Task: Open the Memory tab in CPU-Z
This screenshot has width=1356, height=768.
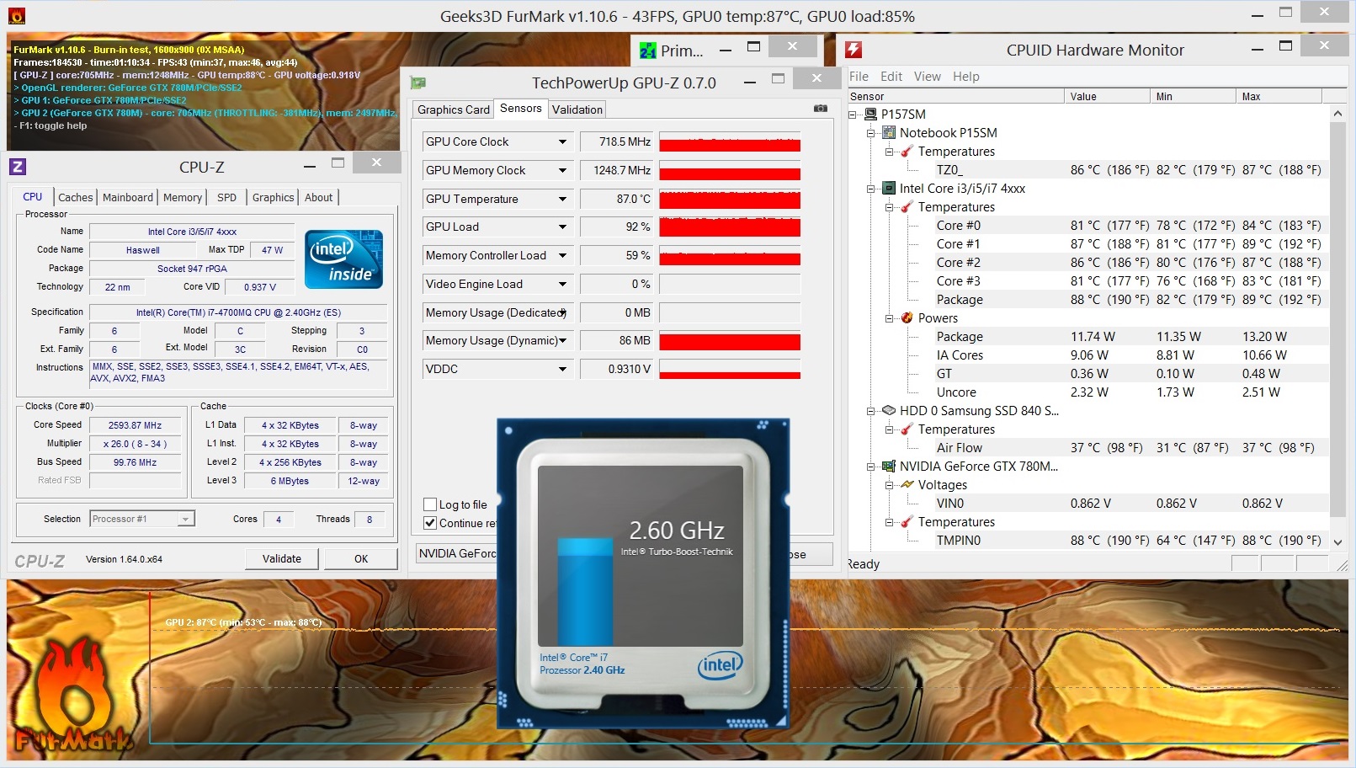Action: (x=183, y=197)
